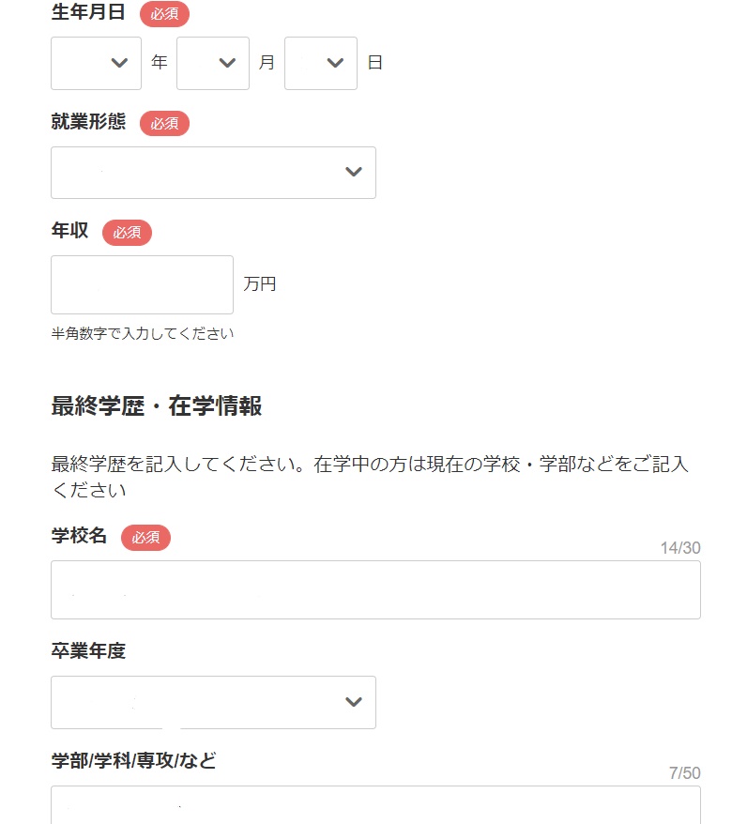Click the 生年月日 field label
The width and height of the screenshot is (747, 824).
click(88, 11)
